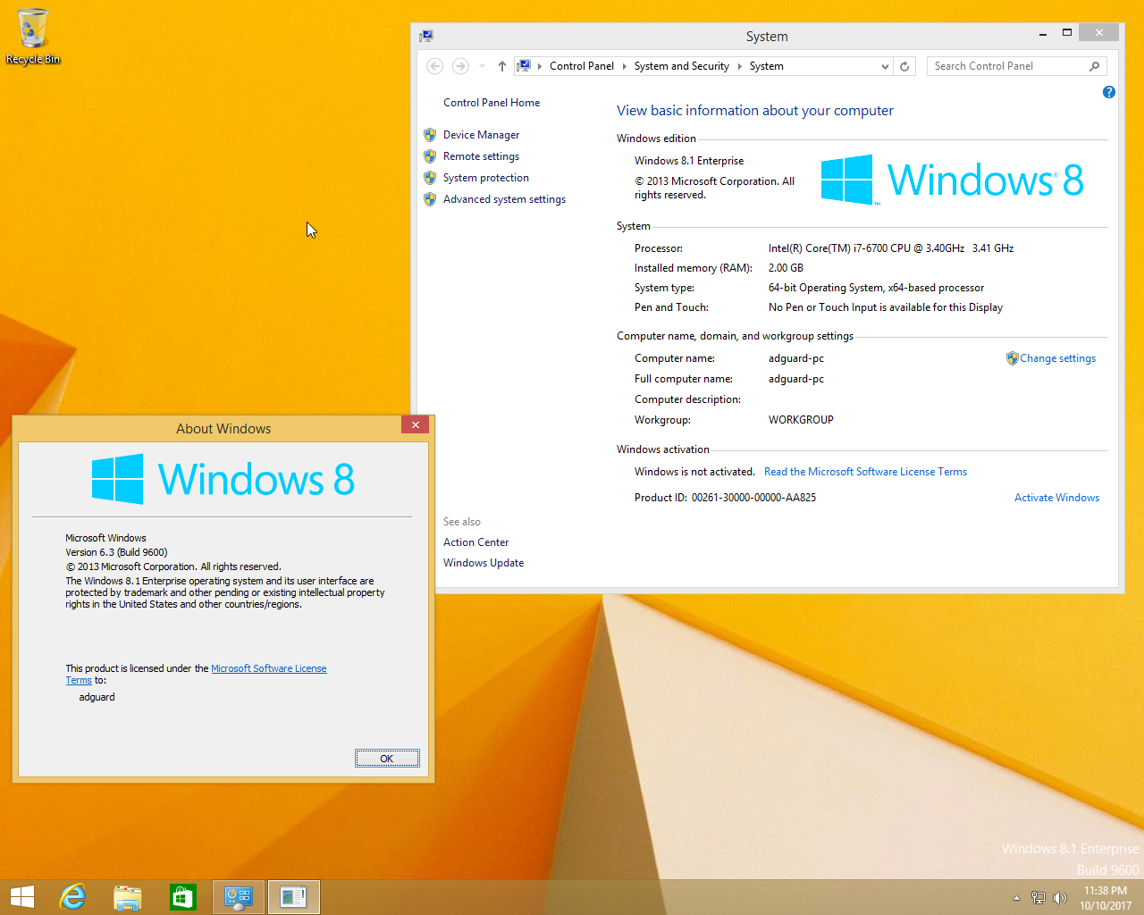Click the shield icon beside Device Manager

click(430, 135)
